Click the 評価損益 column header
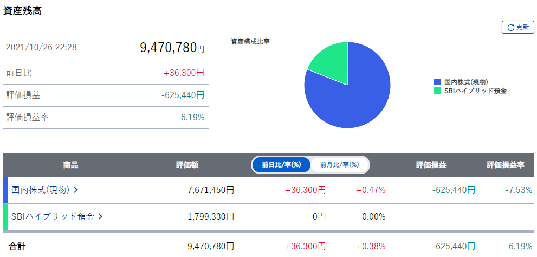 point(431,165)
